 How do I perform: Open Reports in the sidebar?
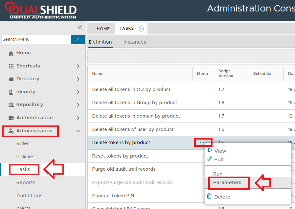coord(26,182)
